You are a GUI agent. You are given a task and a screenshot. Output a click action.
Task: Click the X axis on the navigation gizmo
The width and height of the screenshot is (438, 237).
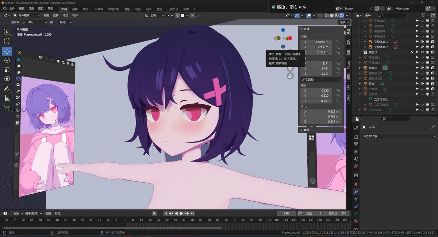click(x=290, y=38)
